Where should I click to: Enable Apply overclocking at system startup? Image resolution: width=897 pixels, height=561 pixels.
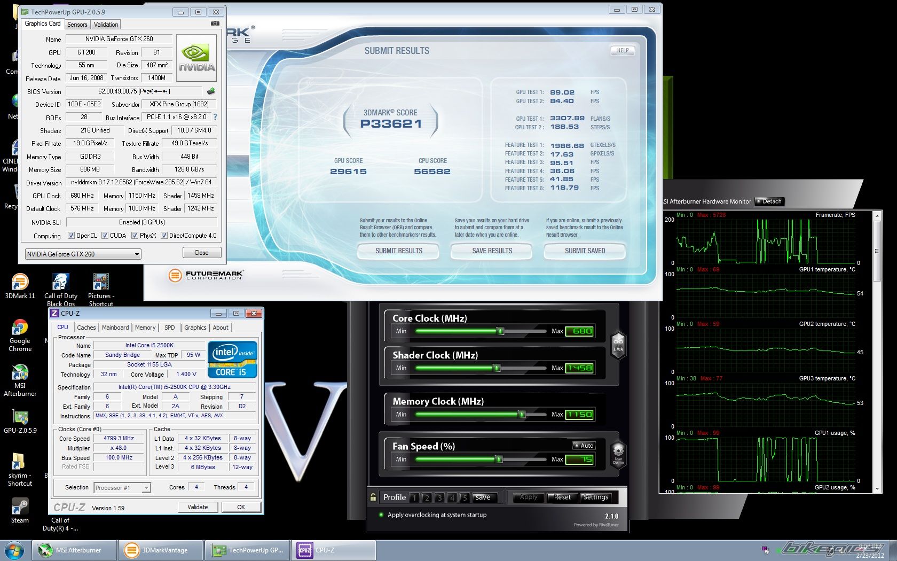pos(381,515)
